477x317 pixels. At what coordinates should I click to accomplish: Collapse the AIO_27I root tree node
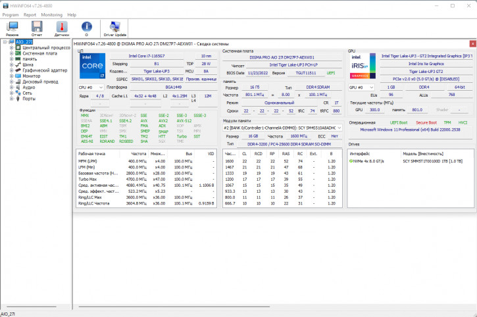click(x=5, y=41)
